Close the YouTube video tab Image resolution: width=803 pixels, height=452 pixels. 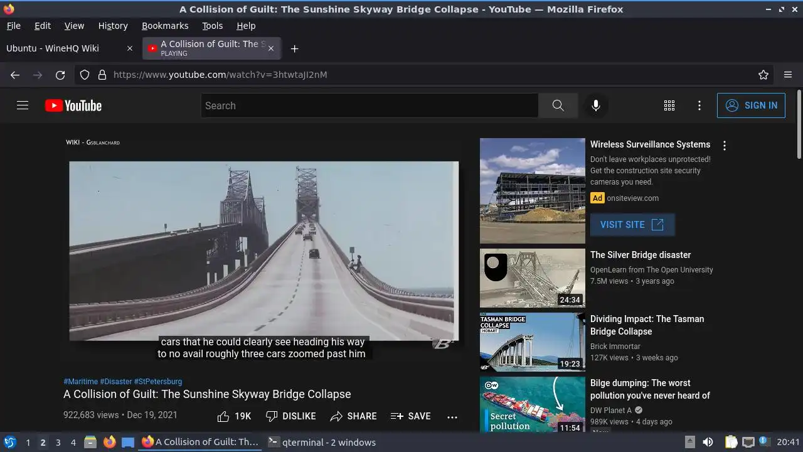tap(271, 48)
